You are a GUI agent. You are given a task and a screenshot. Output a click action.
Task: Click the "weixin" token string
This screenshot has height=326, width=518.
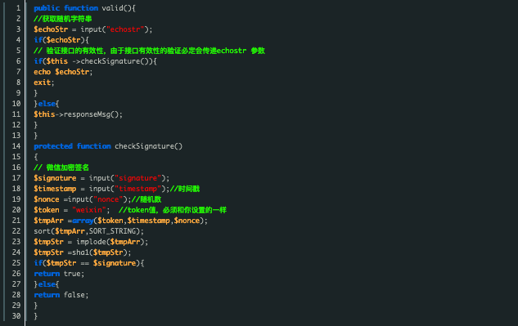point(89,210)
